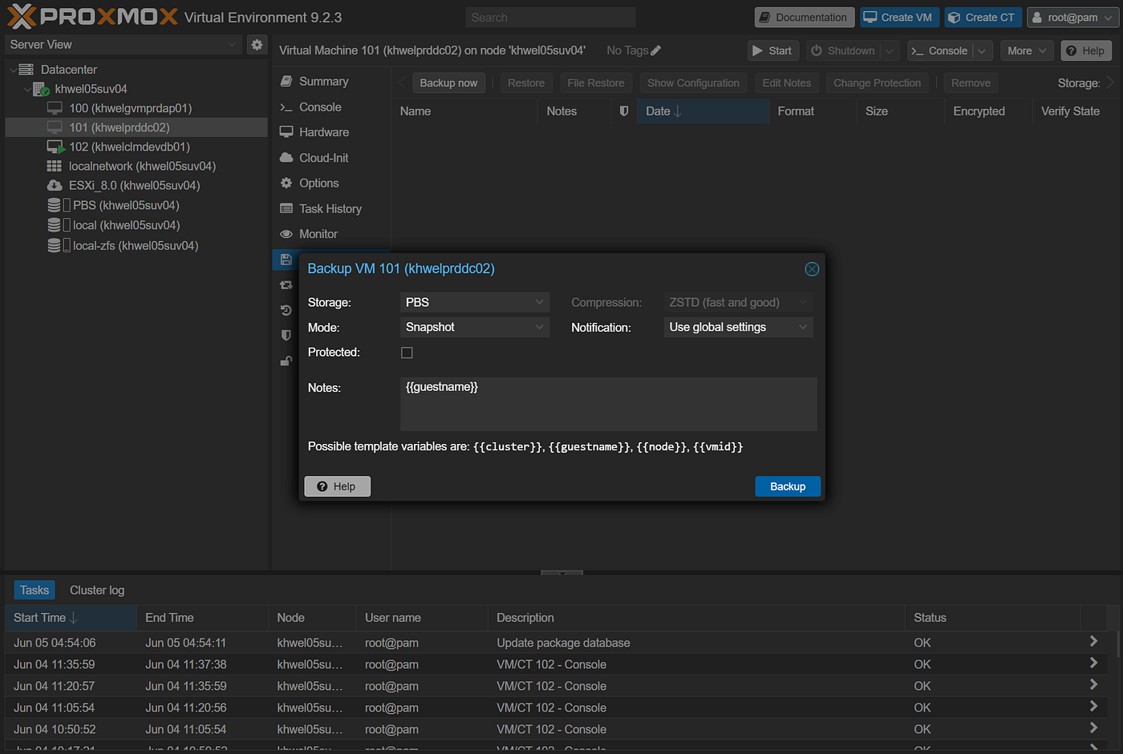Open details arrow for task started 10:50:52

[x=1093, y=728]
